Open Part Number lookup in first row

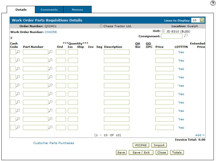click(51, 52)
